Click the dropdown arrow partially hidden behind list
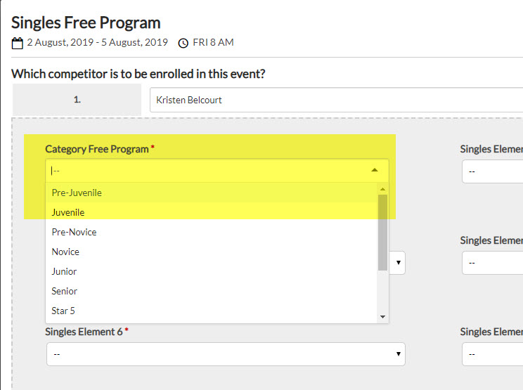523x390 pixels. (399, 263)
